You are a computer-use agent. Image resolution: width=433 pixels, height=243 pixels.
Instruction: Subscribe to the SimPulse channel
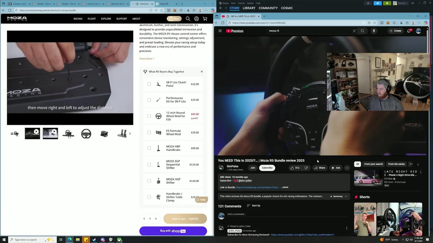pyautogui.click(x=267, y=168)
